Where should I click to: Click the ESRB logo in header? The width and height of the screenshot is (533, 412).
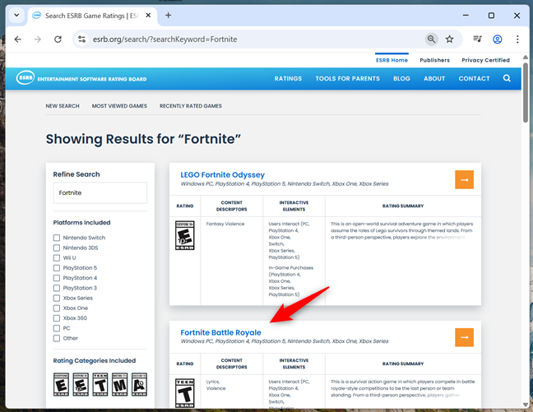[x=25, y=78]
